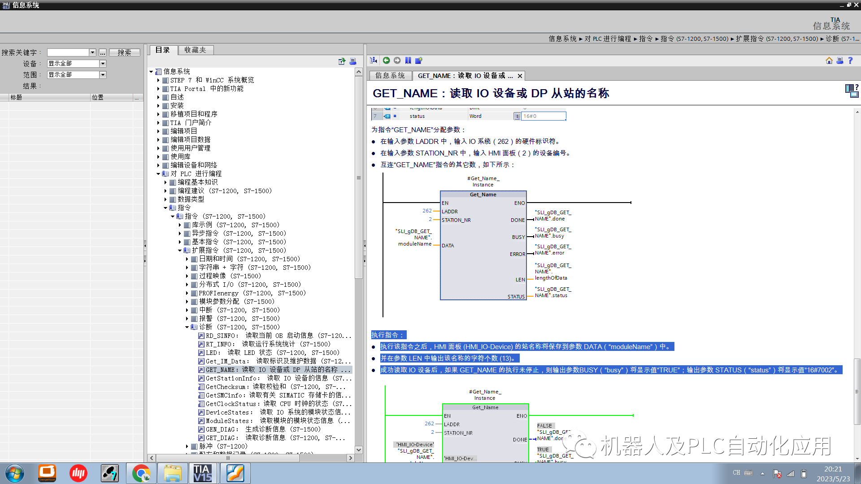The height and width of the screenshot is (484, 861).
Task: Click the 搜索 search button
Action: pyautogui.click(x=124, y=52)
